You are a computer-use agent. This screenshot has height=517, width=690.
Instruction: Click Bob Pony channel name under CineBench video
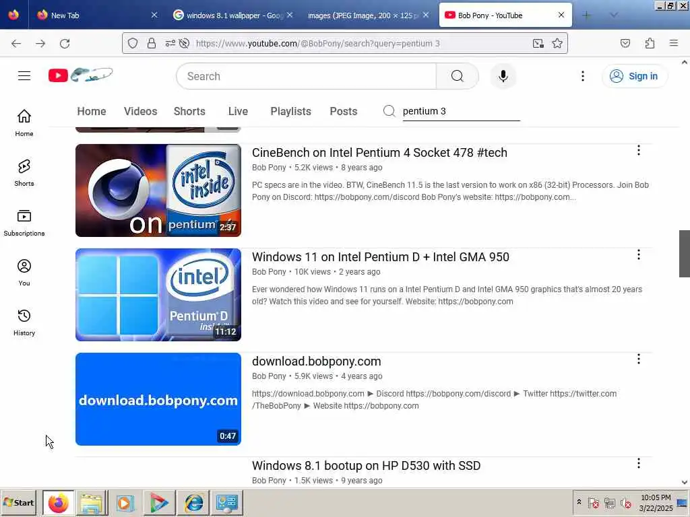click(x=269, y=168)
